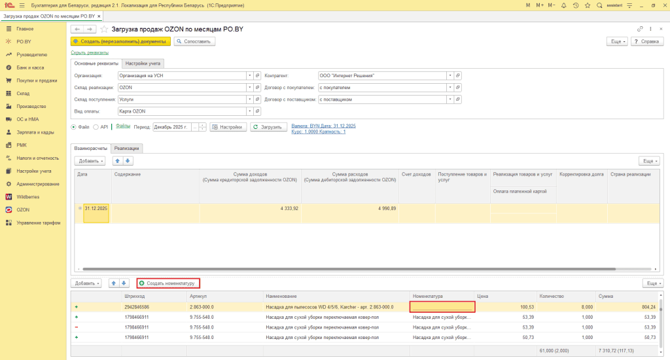Copy link to this form
This screenshot has height=360, width=670.
pos(640,29)
